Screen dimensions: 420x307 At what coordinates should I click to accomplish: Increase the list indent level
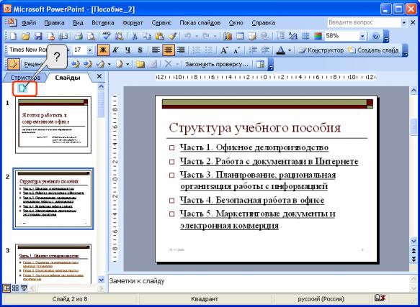click(x=265, y=50)
